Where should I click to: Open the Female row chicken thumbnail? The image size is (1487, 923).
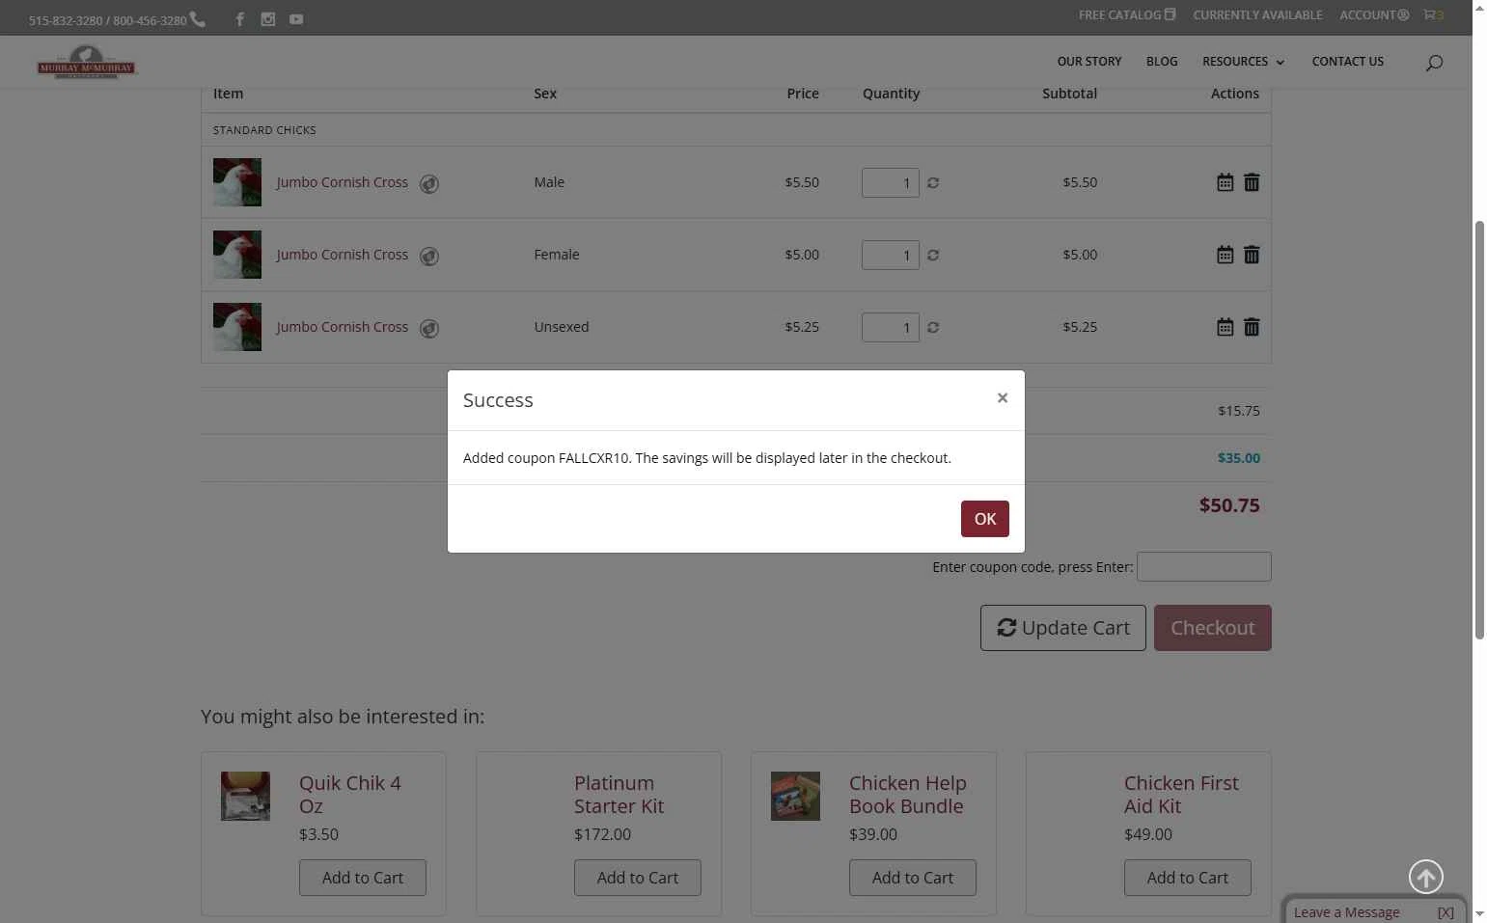point(237,255)
